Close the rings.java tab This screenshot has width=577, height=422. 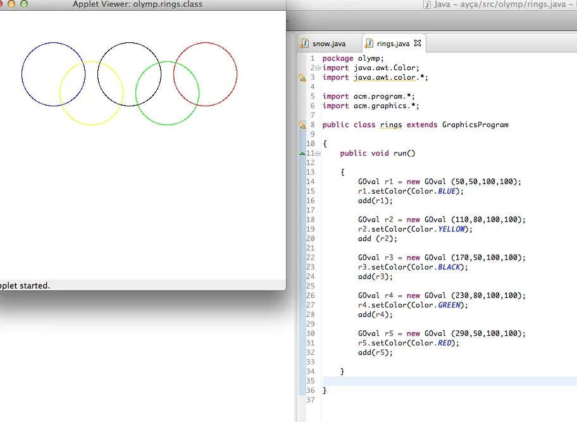click(x=418, y=43)
